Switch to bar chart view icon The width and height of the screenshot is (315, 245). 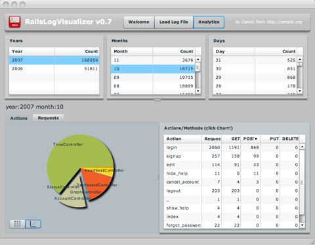pos(17,224)
